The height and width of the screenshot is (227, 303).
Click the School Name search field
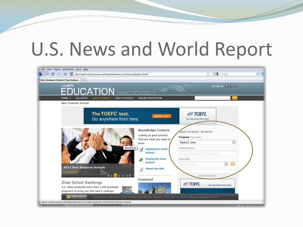tap(207, 153)
